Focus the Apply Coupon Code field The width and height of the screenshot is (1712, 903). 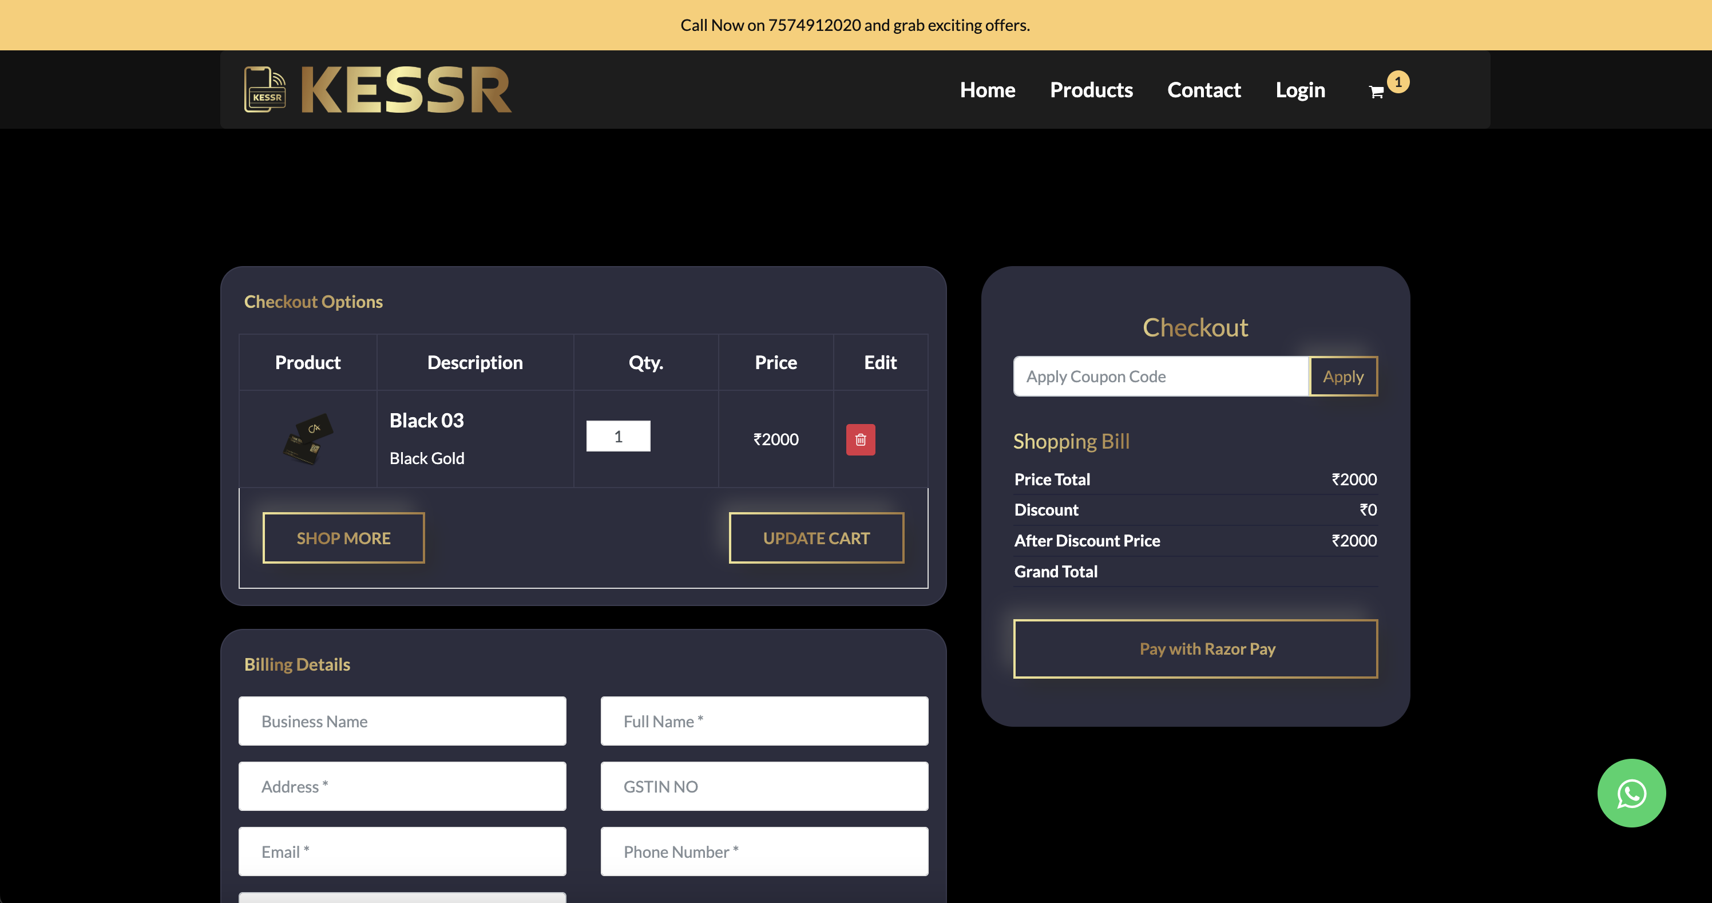pyautogui.click(x=1160, y=376)
